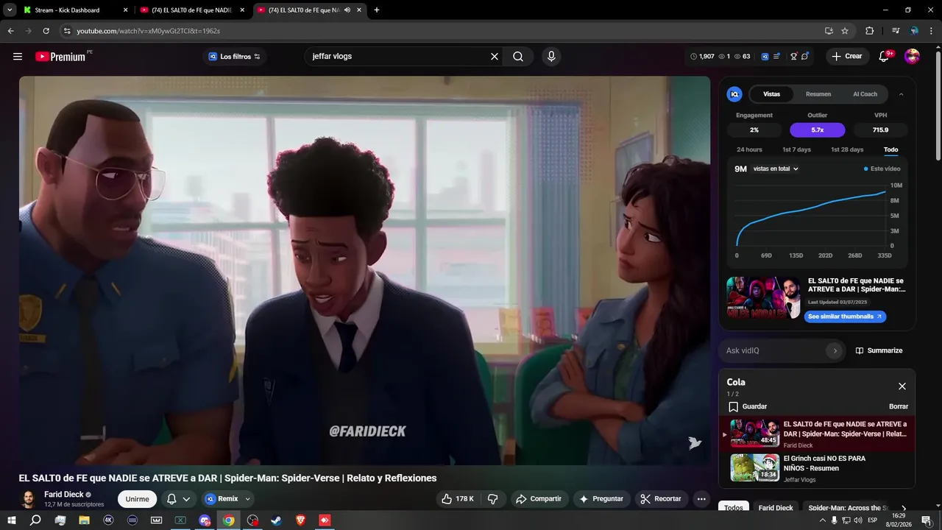This screenshot has width=942, height=530.
Task: Select Todo time range
Action: [x=890, y=149]
